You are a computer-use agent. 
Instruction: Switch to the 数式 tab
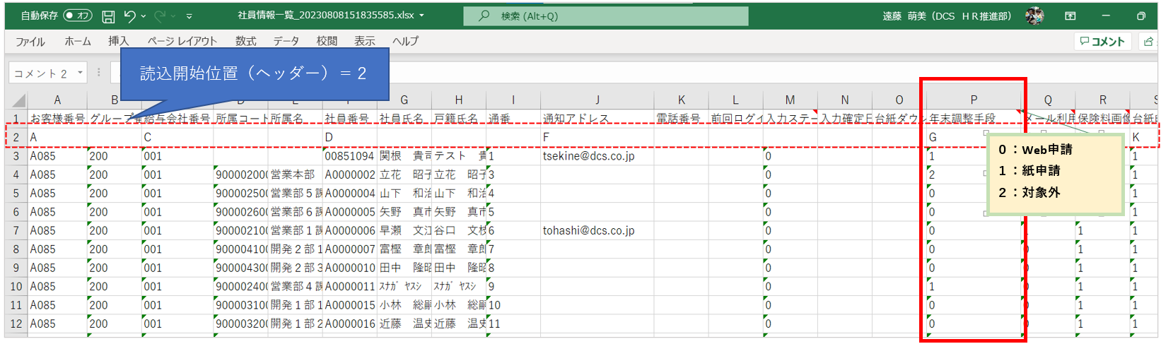[x=245, y=42]
